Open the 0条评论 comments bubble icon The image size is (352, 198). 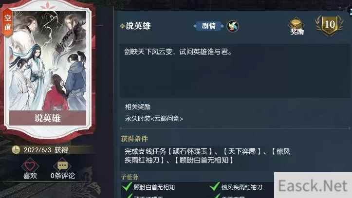pos(62,165)
